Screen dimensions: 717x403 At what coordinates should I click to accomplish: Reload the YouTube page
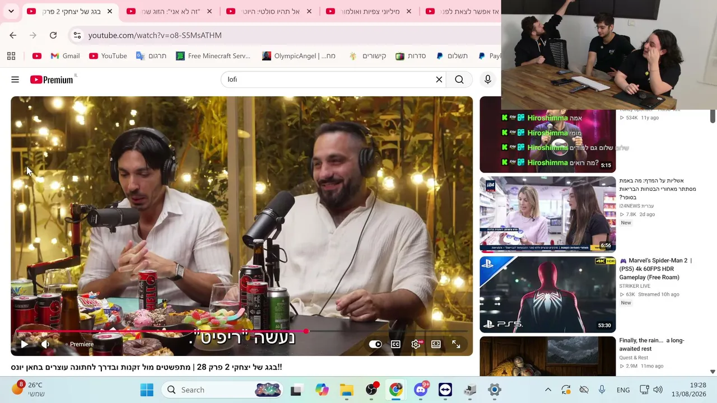pyautogui.click(x=53, y=35)
